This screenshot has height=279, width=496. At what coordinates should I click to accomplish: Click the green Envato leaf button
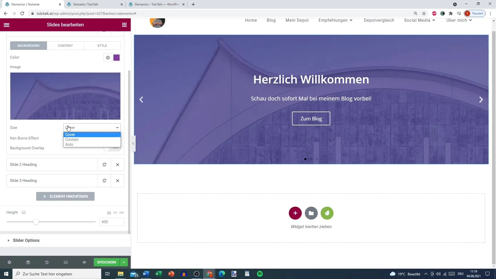click(x=327, y=213)
